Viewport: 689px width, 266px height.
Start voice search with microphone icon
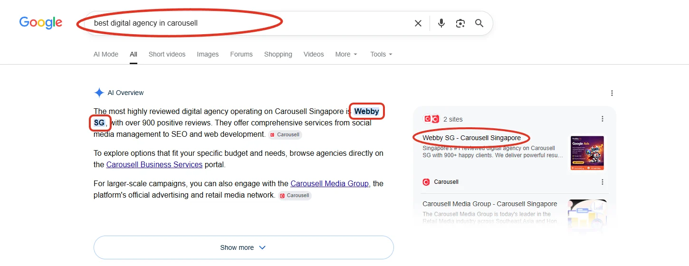tap(441, 23)
